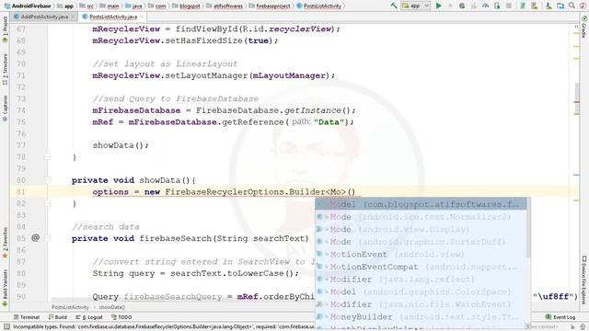Screen dimensions: 589x331
Task: Open Search Everywhere magnifier icon
Action: point(572,6)
